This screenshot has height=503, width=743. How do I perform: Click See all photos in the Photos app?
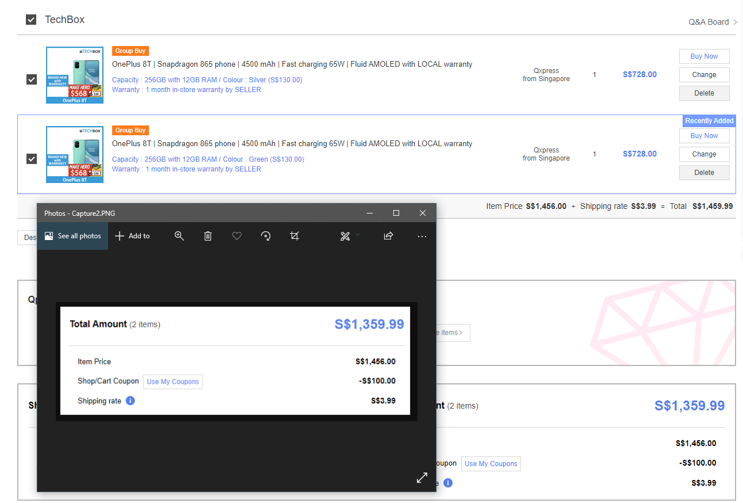[x=73, y=236]
